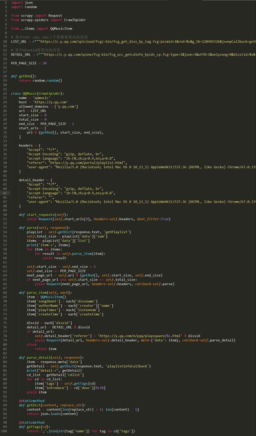Click 'def start_requests(self):' definition
256x436 pixels.
point(44,215)
